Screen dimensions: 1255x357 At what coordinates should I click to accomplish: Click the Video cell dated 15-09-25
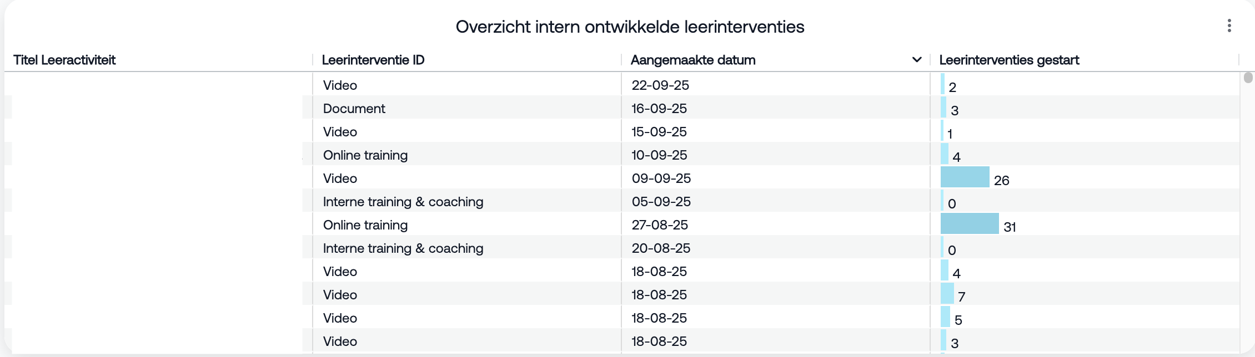340,132
